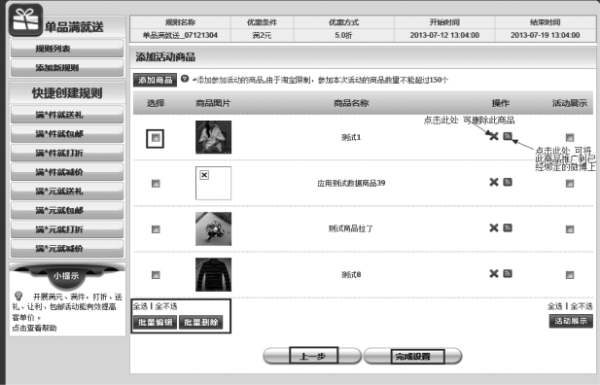Finish with 完成设置 button

click(x=413, y=356)
